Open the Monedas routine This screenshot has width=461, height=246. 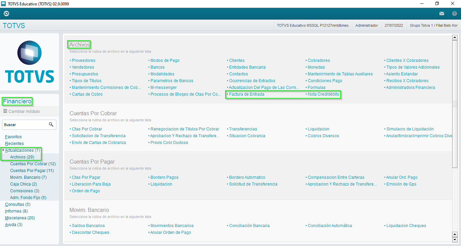click(x=316, y=67)
